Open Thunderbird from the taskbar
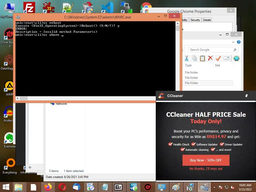The width and height of the screenshot is (256, 192). pos(76,187)
